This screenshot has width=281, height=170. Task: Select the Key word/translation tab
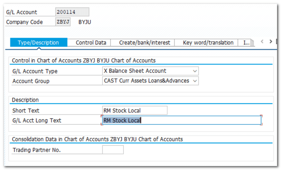click(208, 43)
